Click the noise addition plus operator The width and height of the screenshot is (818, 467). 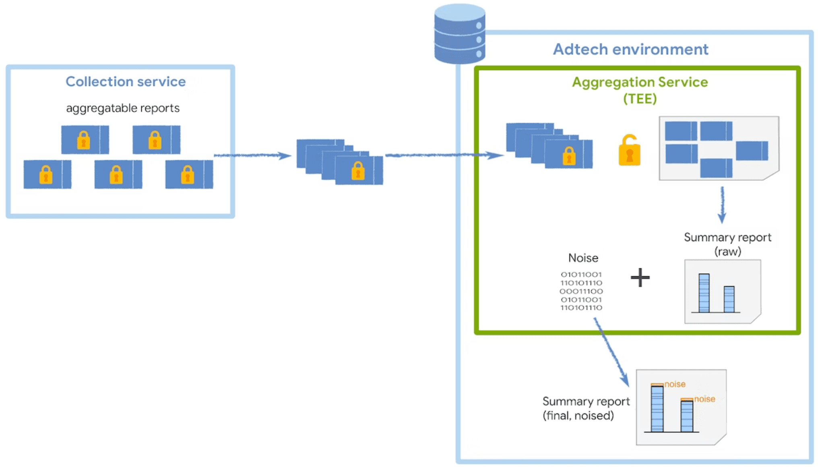(639, 278)
